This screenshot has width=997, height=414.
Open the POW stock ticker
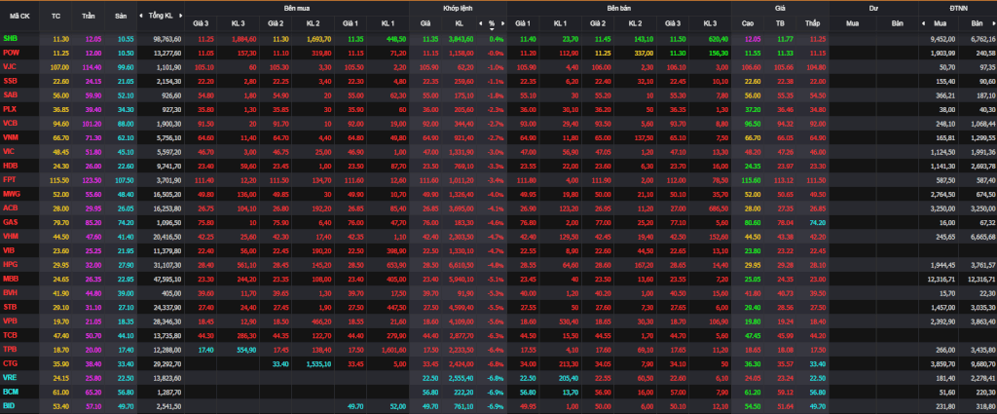pyautogui.click(x=10, y=53)
